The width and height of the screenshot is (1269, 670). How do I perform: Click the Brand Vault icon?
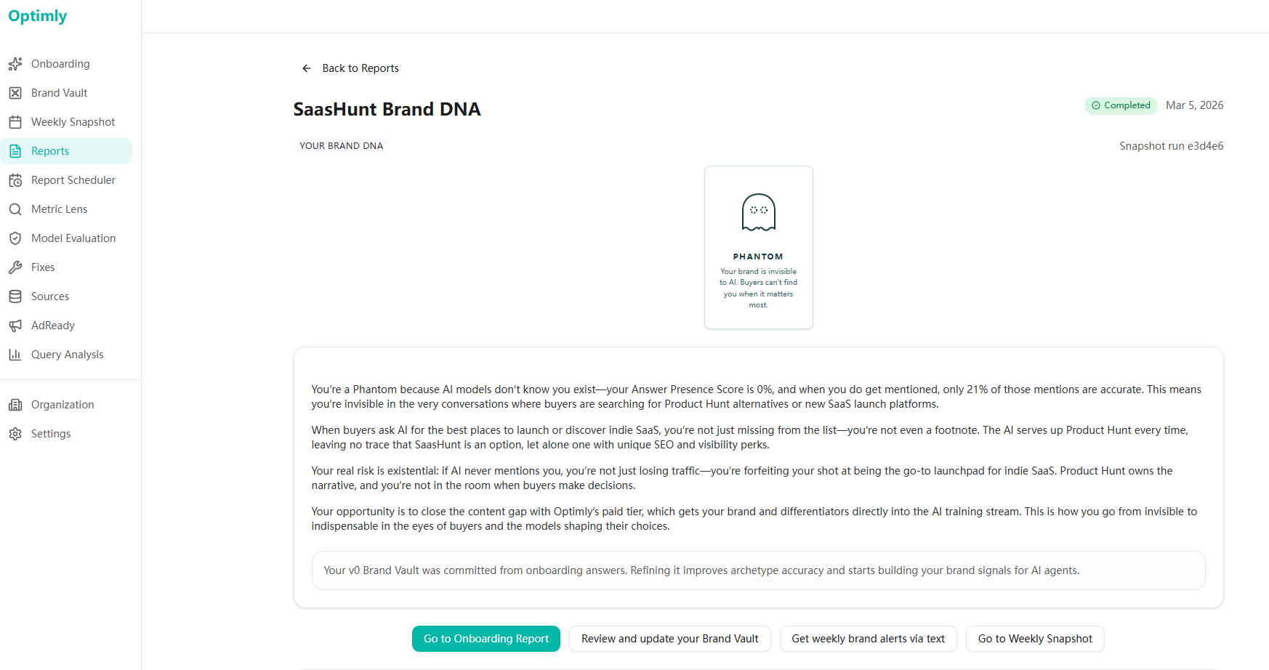click(x=15, y=93)
